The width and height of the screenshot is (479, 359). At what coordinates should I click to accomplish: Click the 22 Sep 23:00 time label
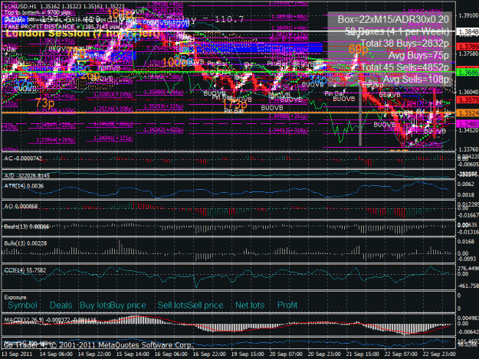click(x=439, y=354)
